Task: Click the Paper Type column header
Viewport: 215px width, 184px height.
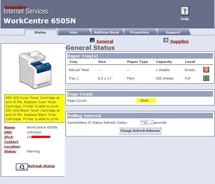Action: pos(138,62)
